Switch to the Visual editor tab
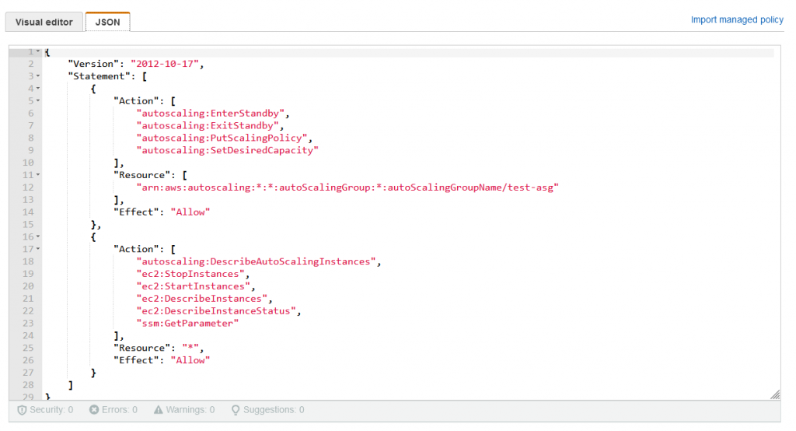This screenshot has width=796, height=431. point(44,22)
